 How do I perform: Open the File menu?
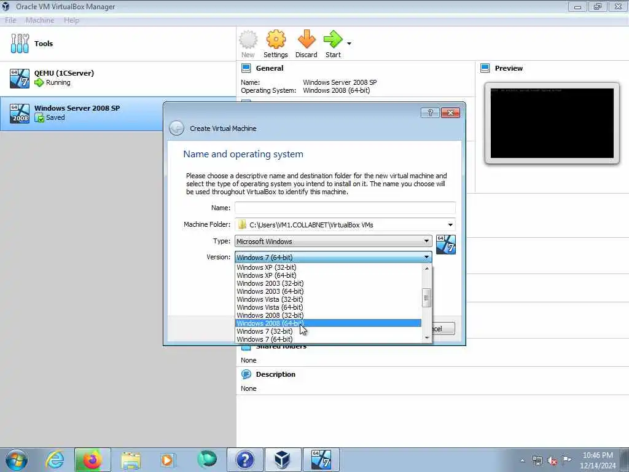click(10, 20)
